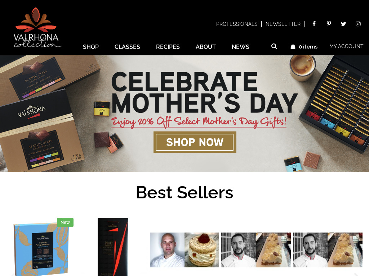Image resolution: width=369 pixels, height=276 pixels.
Task: Click the Mother's Day 20% off promo text
Action: click(x=199, y=122)
